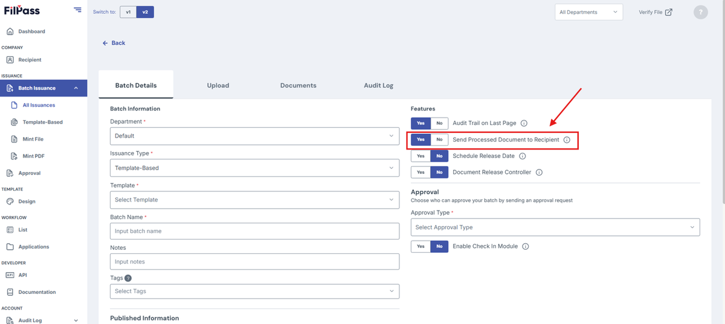The width and height of the screenshot is (725, 324).
Task: Click the Tags help question mark icon
Action: click(x=128, y=278)
